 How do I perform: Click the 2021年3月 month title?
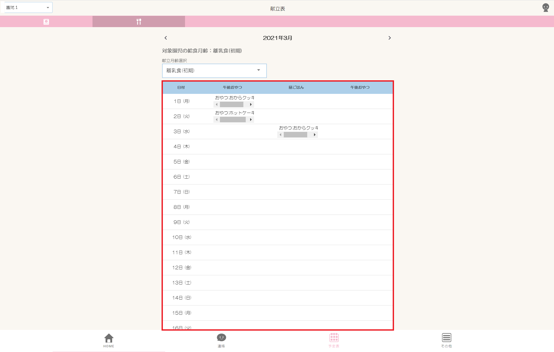point(277,38)
